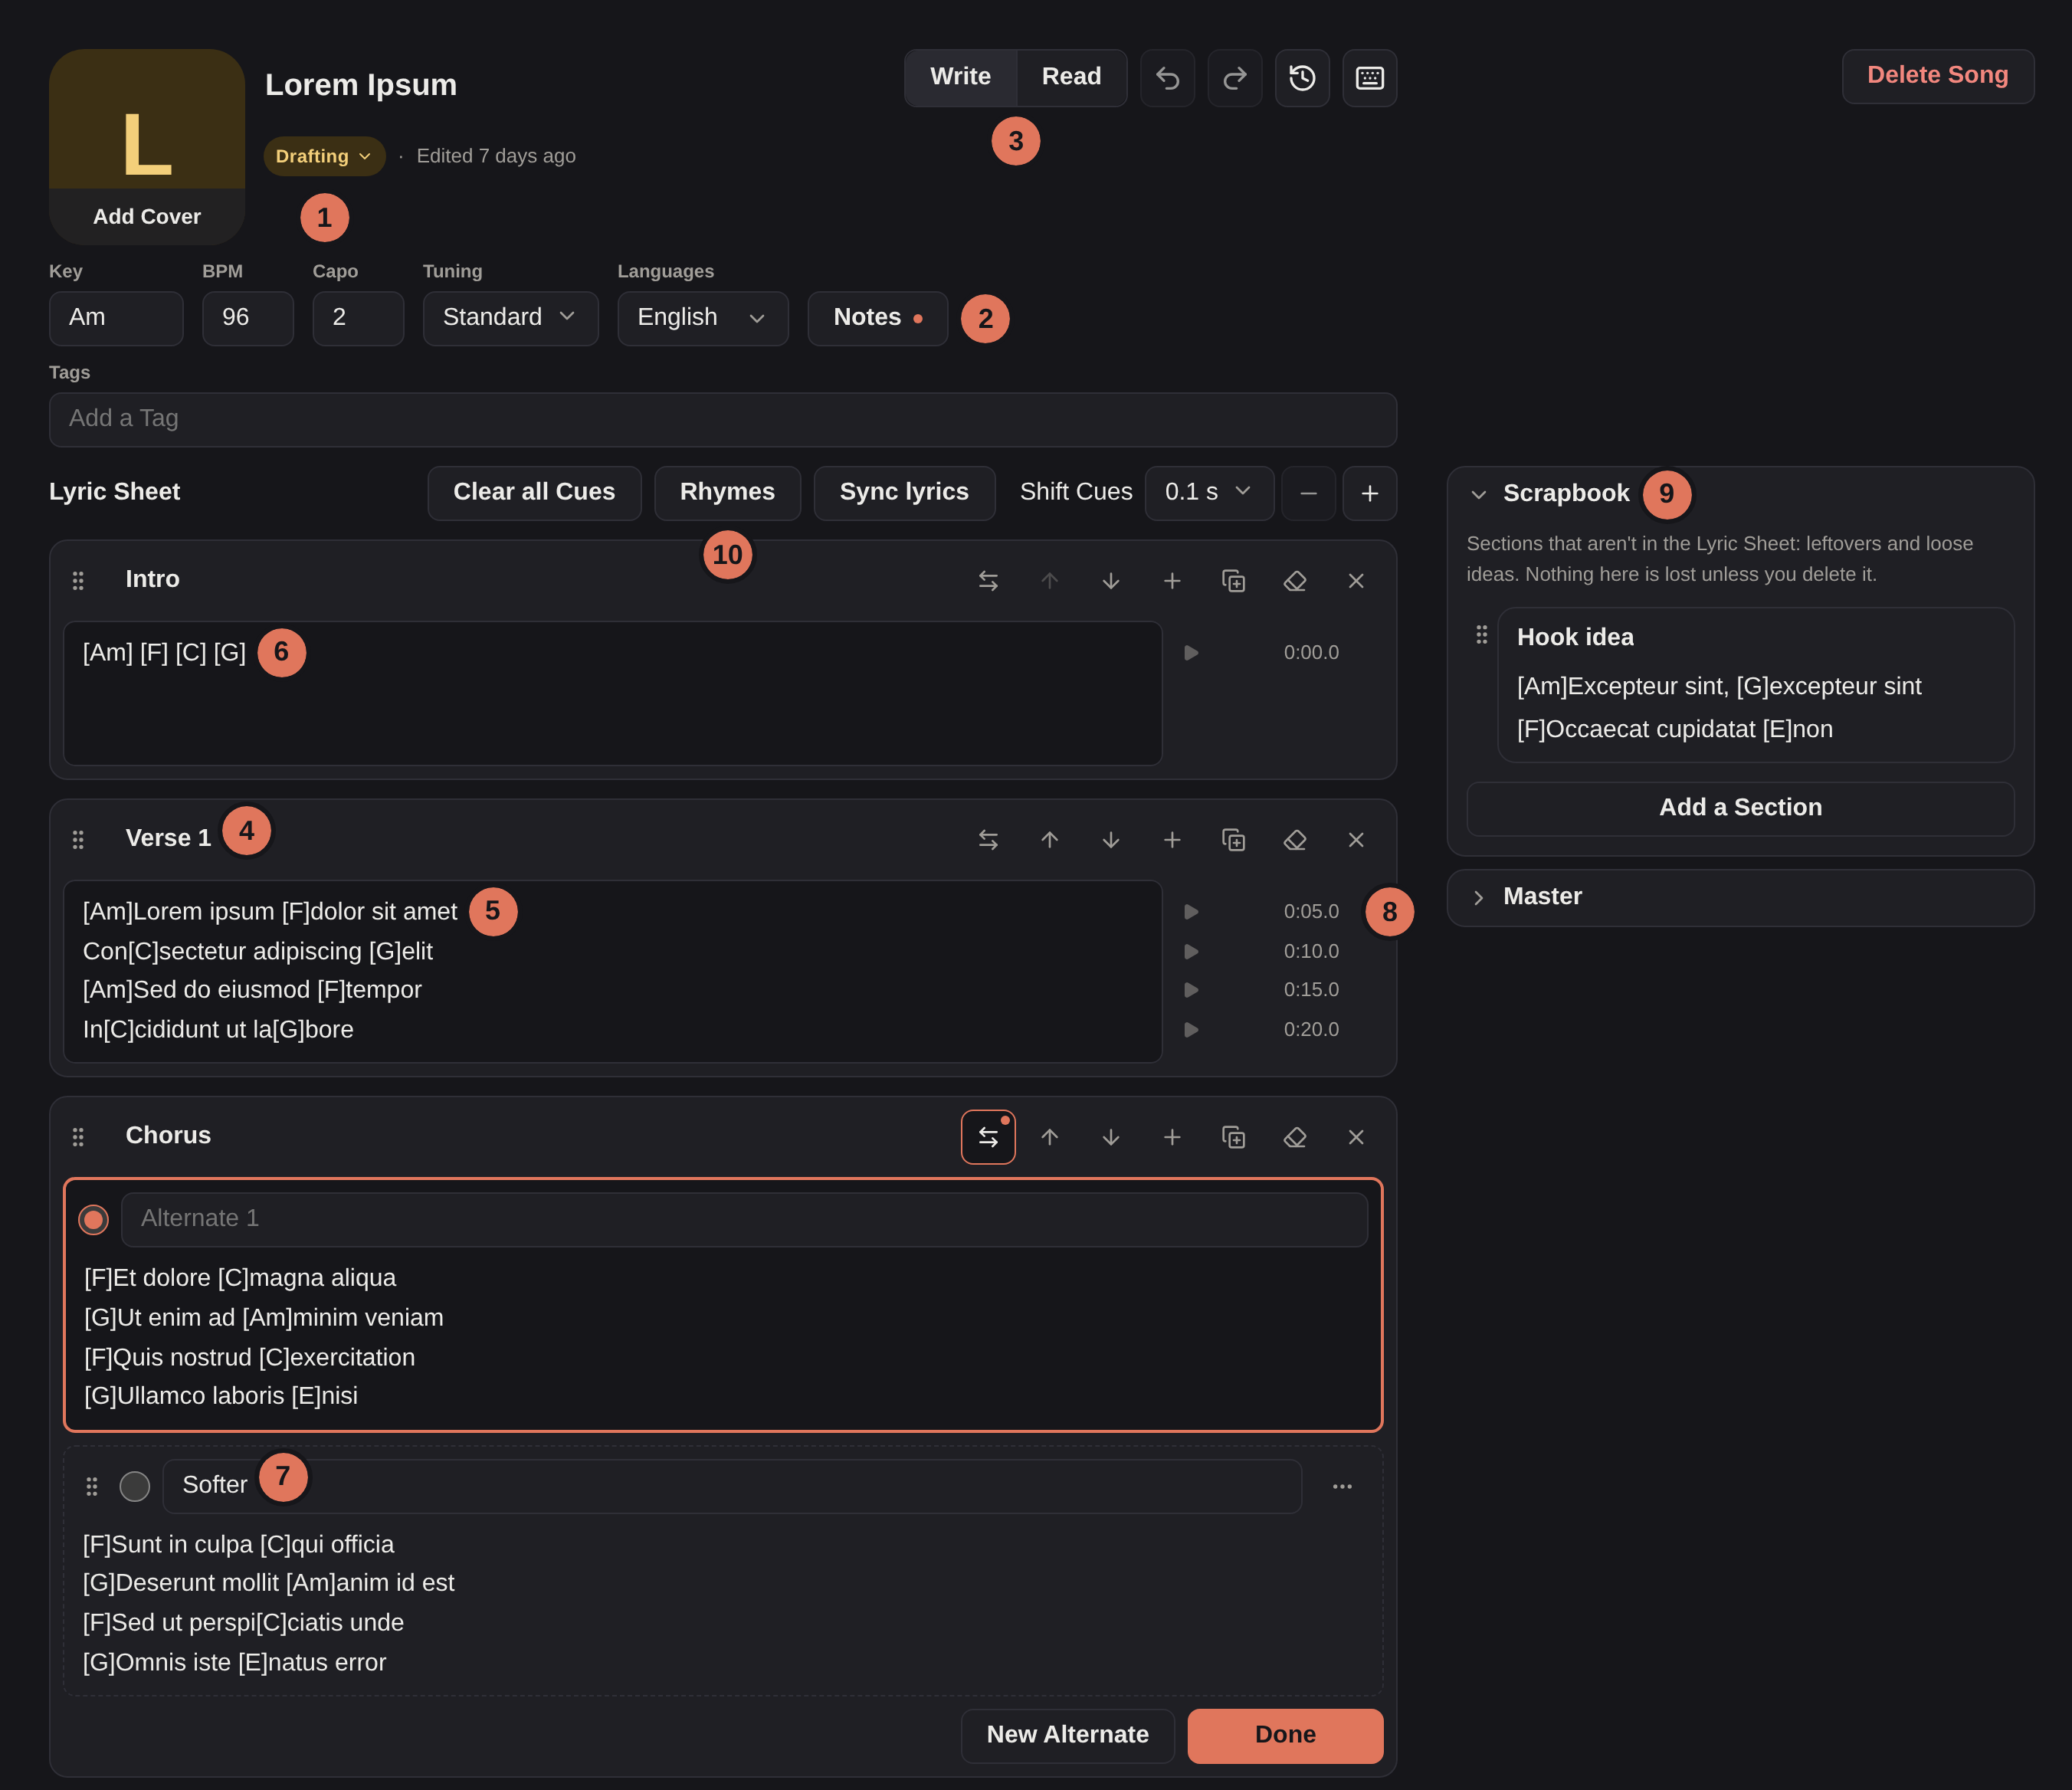2072x1790 pixels.
Task: Open alternates icon in Intro section
Action: (x=988, y=581)
